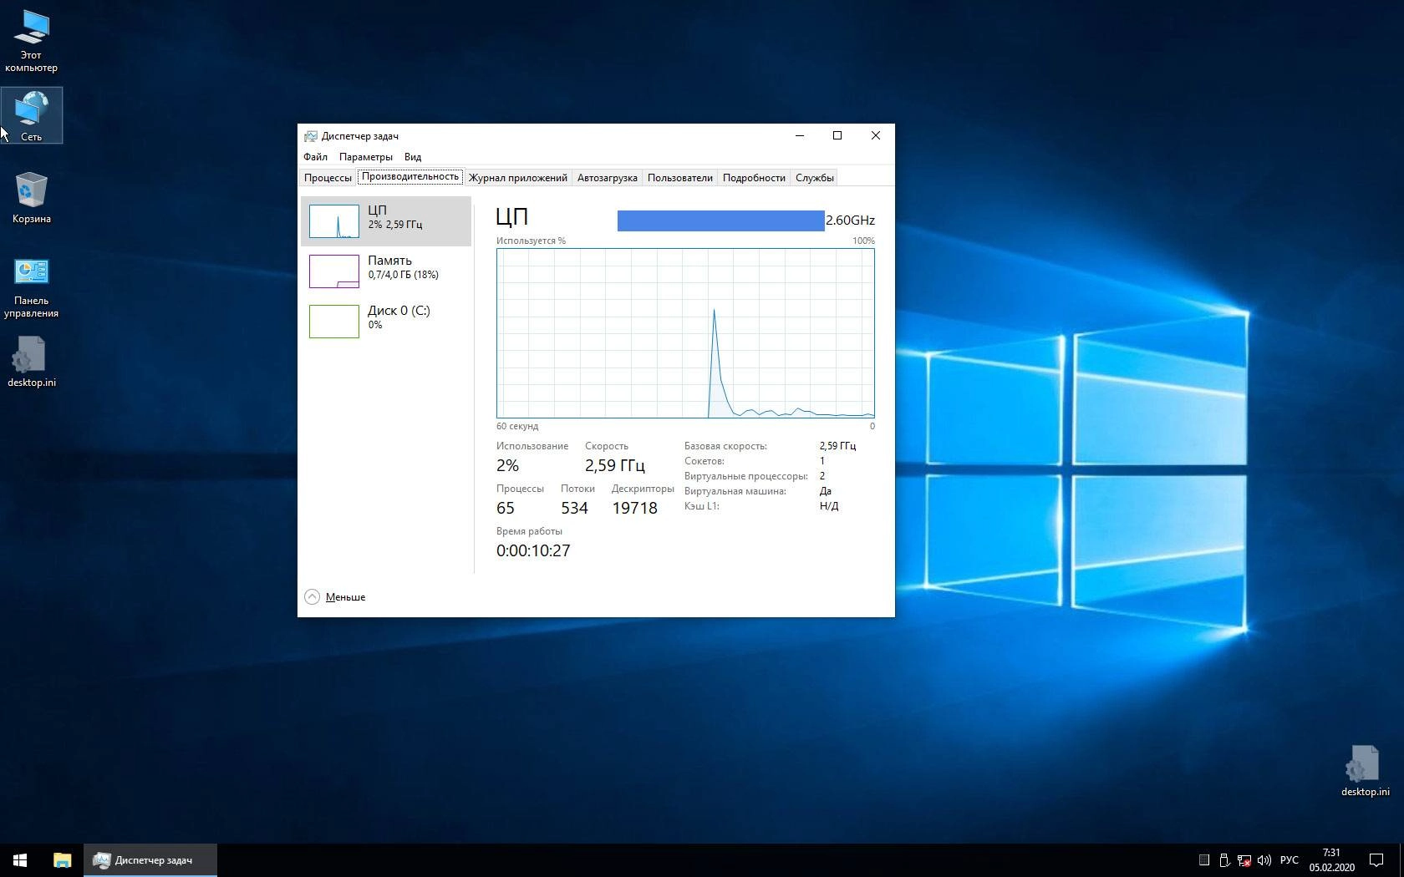Switch to the Производительность tab
The height and width of the screenshot is (877, 1404).
tap(410, 177)
